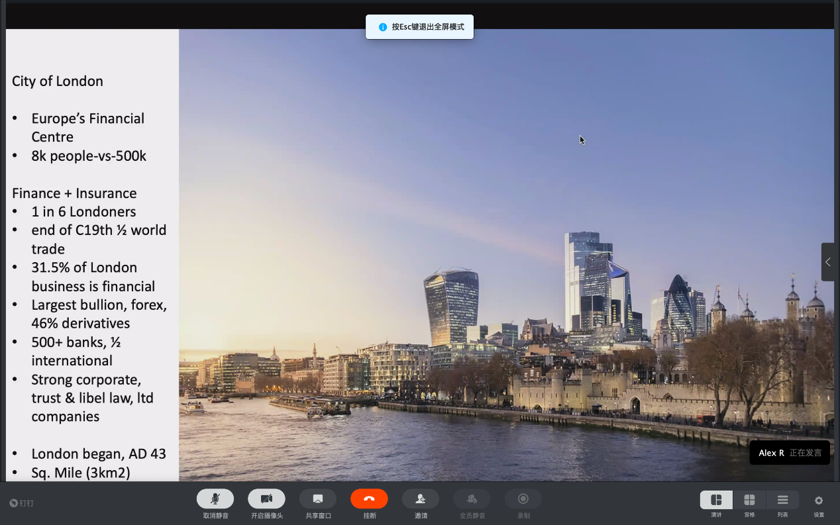Viewport: 840px width, 525px height.
Task: Turn on the camera (开启摄像头)
Action: 266,499
